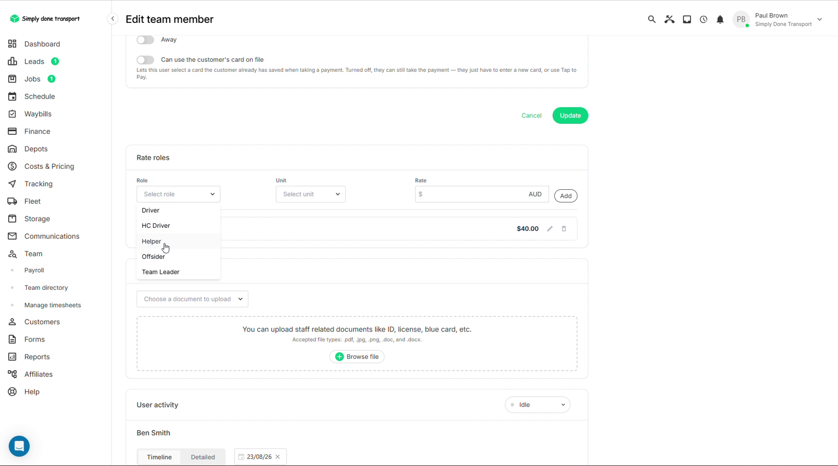
Task: Click Browse file button
Action: 357,357
